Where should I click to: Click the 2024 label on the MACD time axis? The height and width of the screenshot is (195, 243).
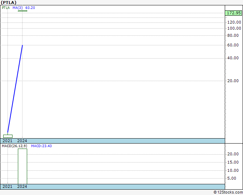click(x=22, y=186)
